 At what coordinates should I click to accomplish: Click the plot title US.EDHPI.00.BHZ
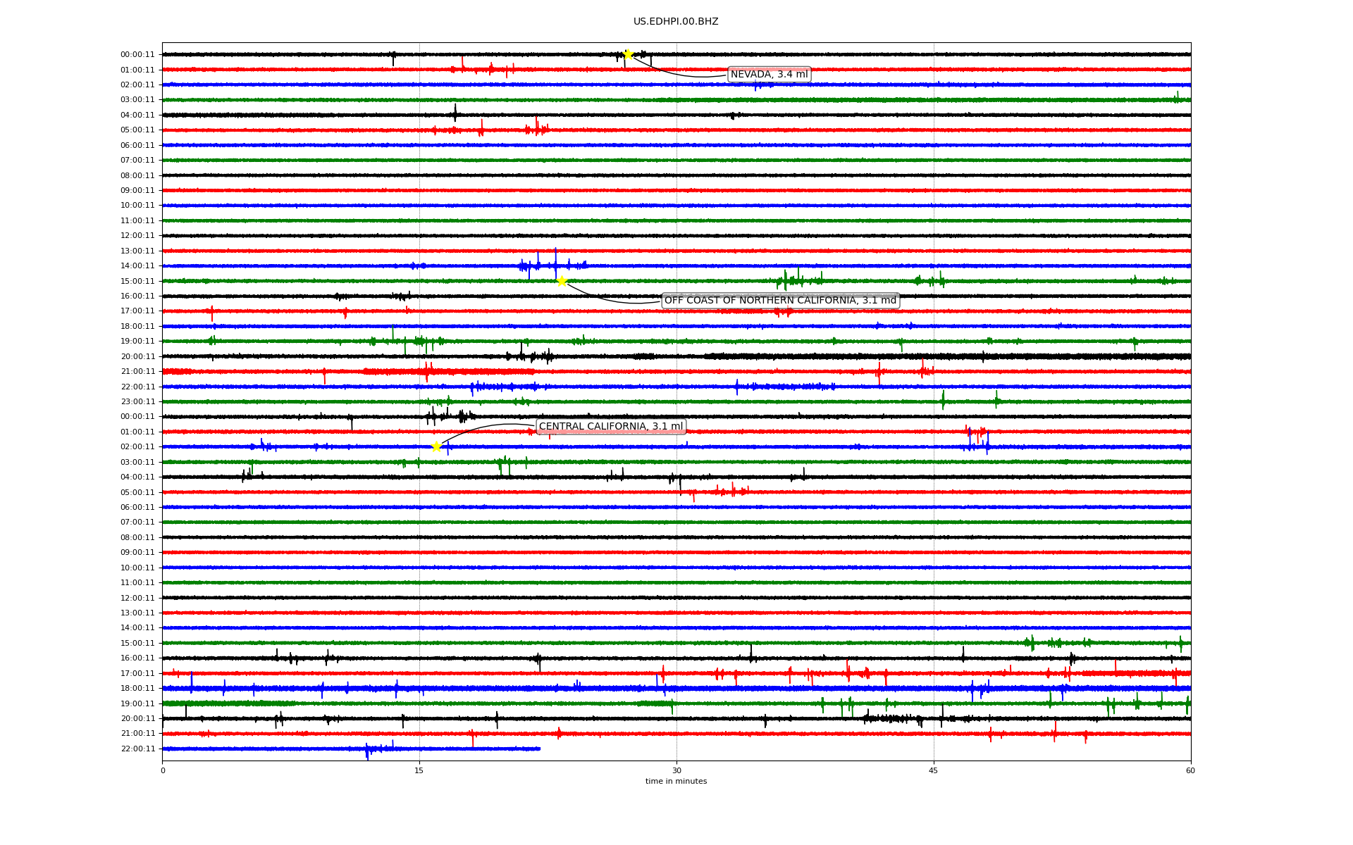676,22
